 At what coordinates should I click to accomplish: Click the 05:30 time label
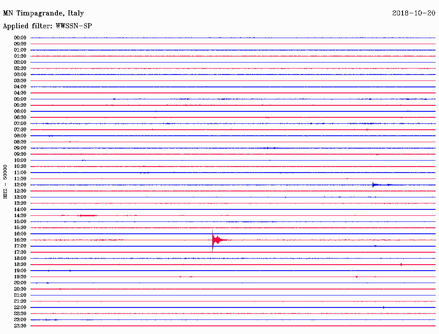pyautogui.click(x=20, y=105)
